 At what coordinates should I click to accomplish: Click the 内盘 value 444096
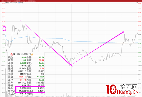point(41,77)
